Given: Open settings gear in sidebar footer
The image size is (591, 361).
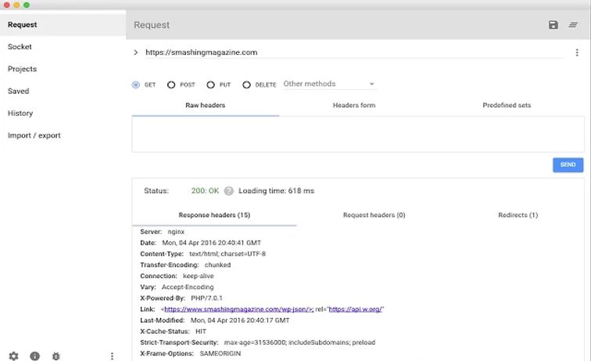Looking at the screenshot, I should 13,356.
